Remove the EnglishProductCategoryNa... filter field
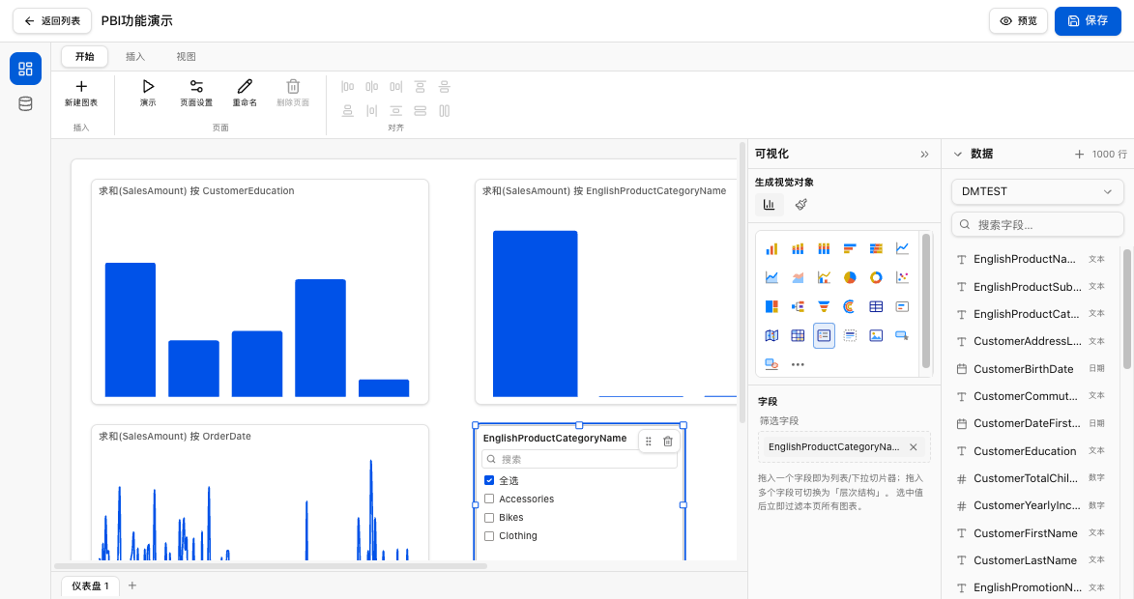This screenshot has height=599, width=1134. point(914,447)
